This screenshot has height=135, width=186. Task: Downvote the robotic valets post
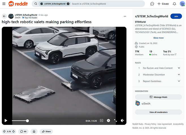[14, 131]
